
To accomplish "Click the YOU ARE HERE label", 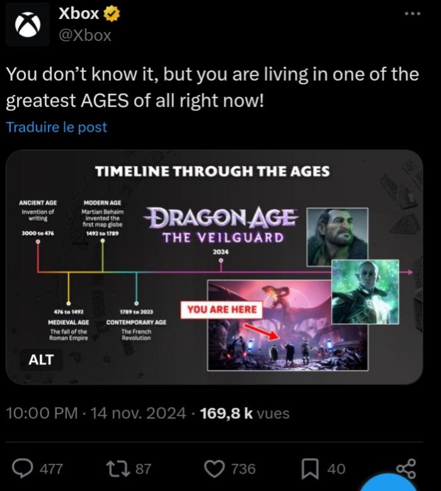I will (x=222, y=309).
